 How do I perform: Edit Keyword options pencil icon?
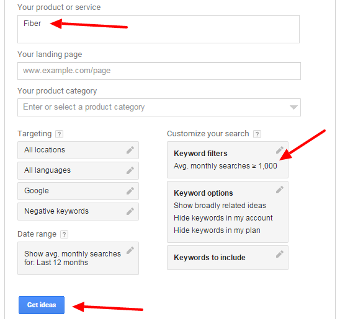[280, 190]
